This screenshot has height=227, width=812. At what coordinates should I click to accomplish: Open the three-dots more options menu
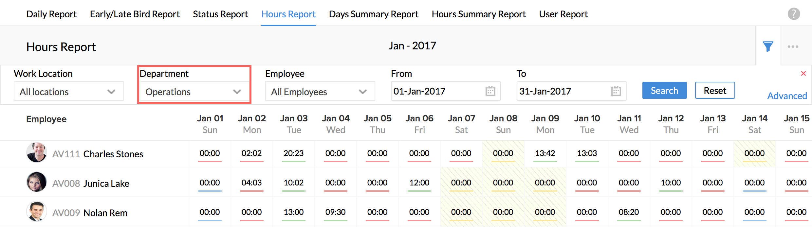tap(793, 46)
